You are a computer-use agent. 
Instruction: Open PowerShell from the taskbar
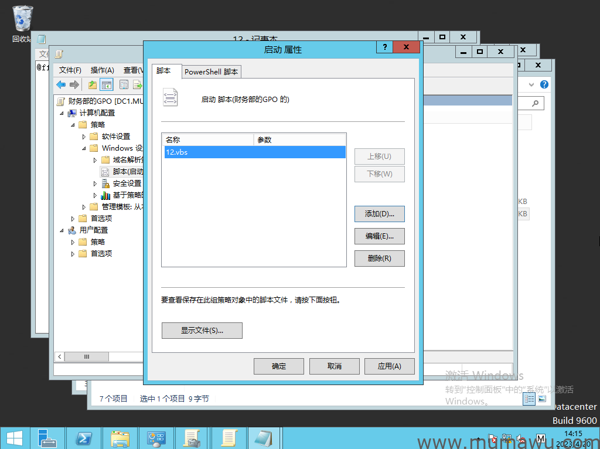tap(83, 438)
